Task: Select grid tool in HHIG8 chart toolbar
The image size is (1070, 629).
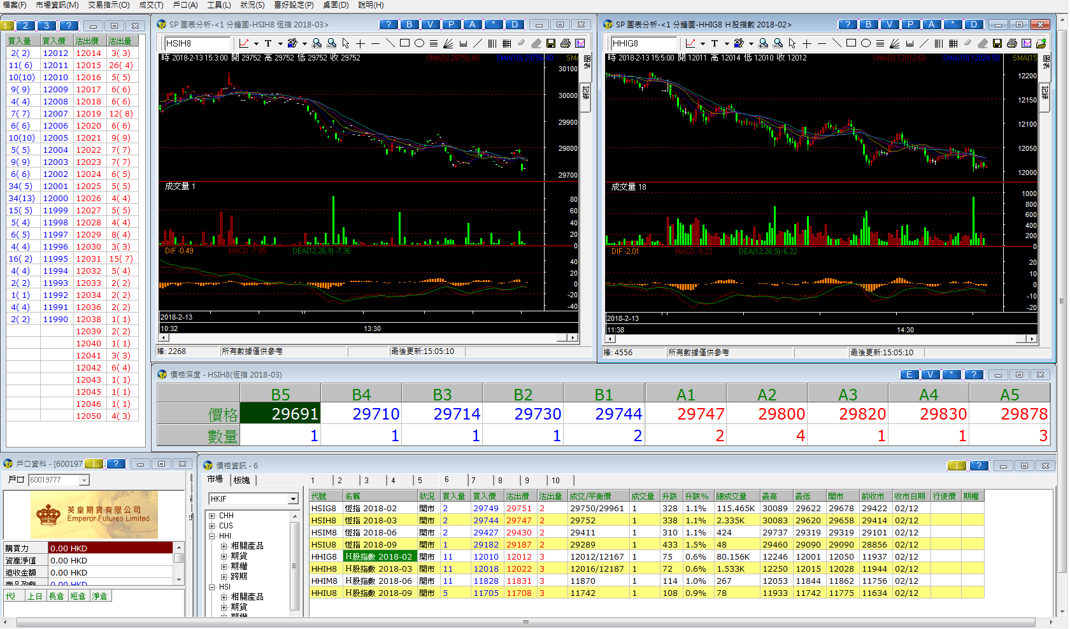Action: coord(953,43)
